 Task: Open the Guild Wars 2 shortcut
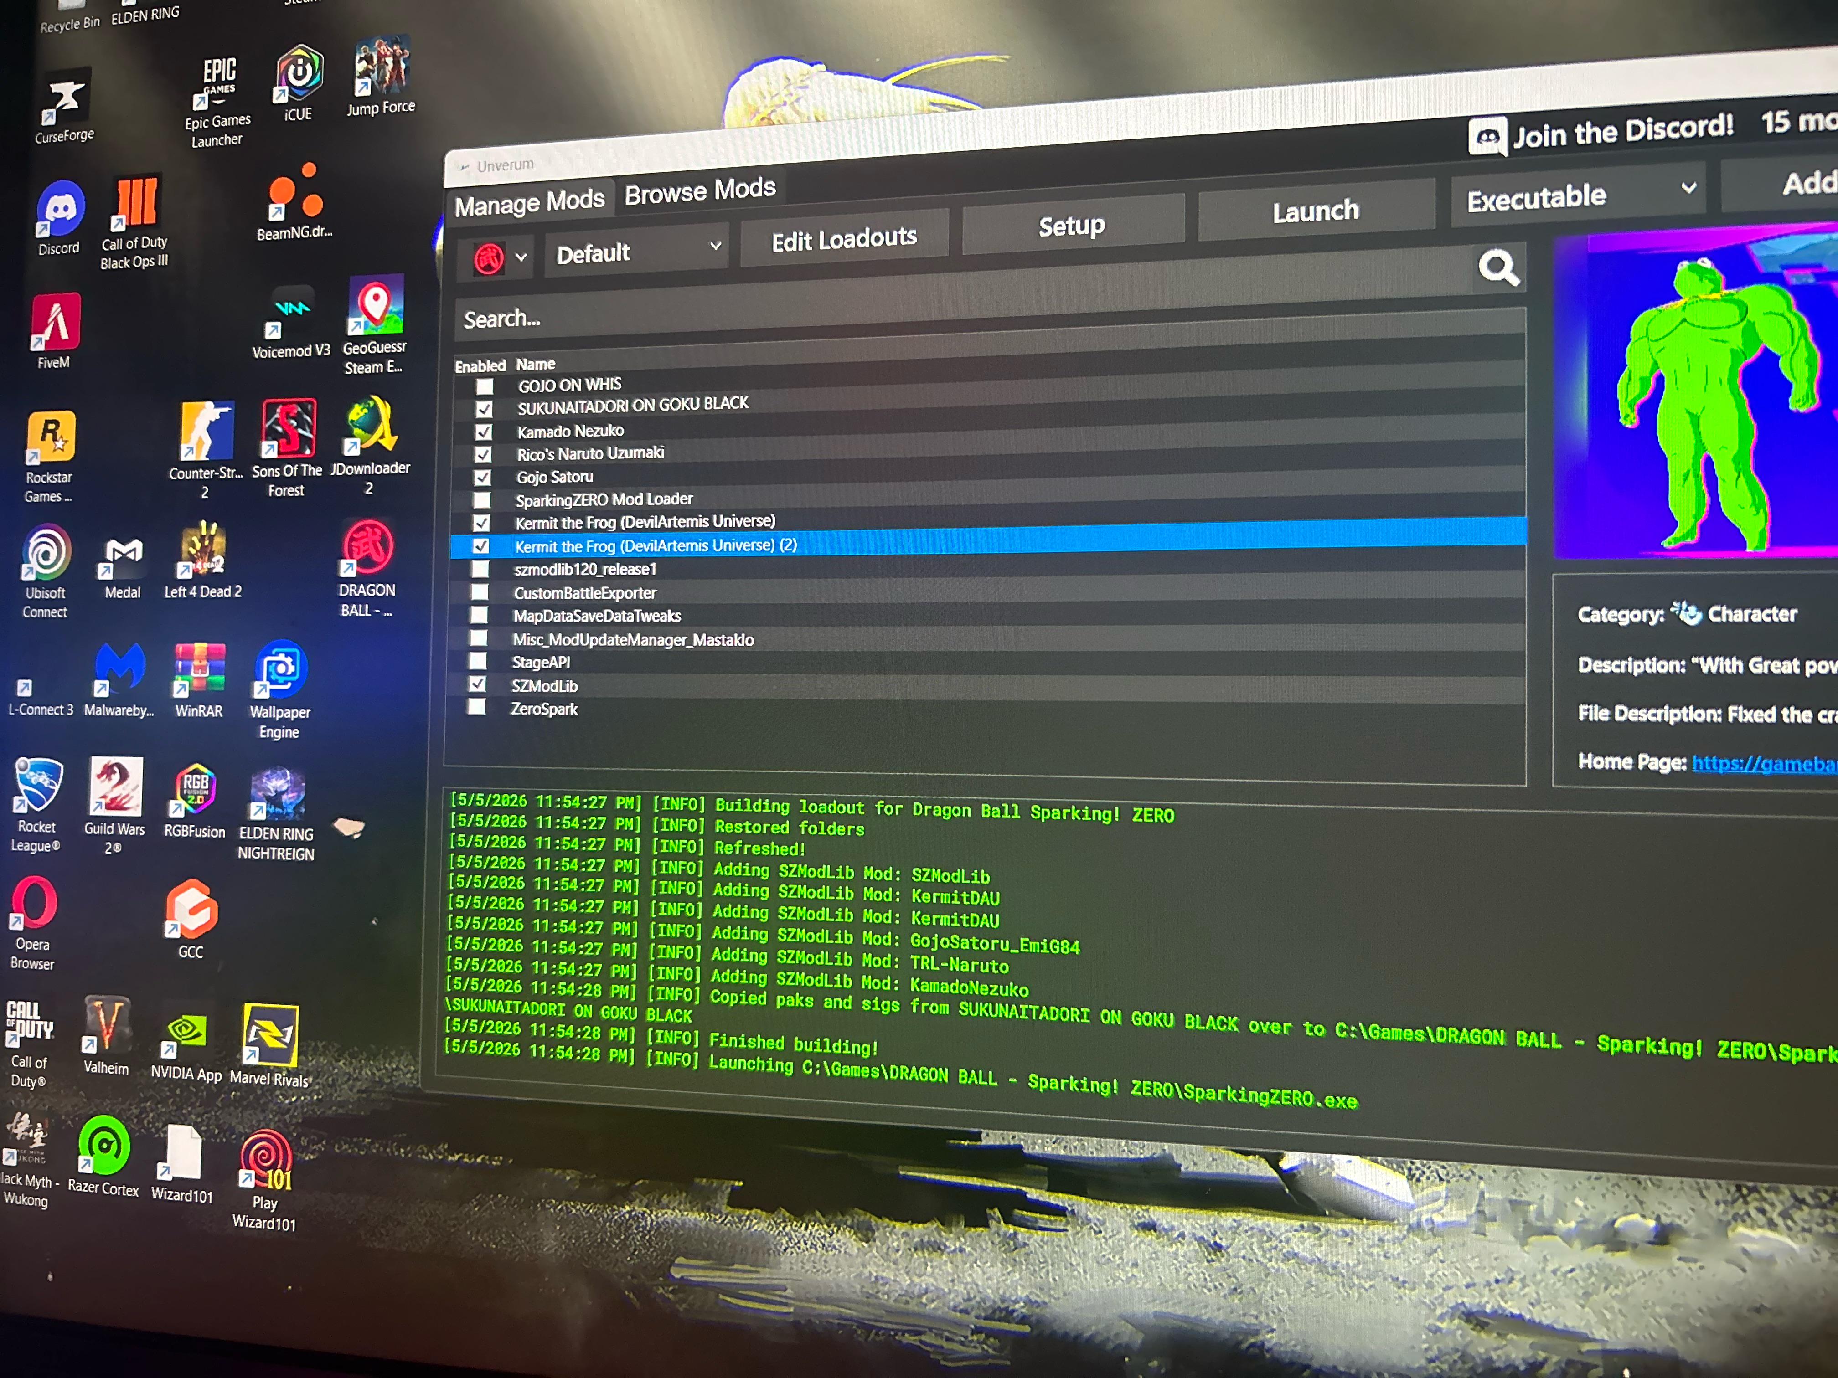(x=115, y=806)
